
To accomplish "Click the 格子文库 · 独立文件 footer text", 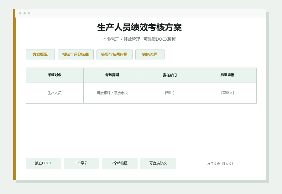I will pos(221,164).
